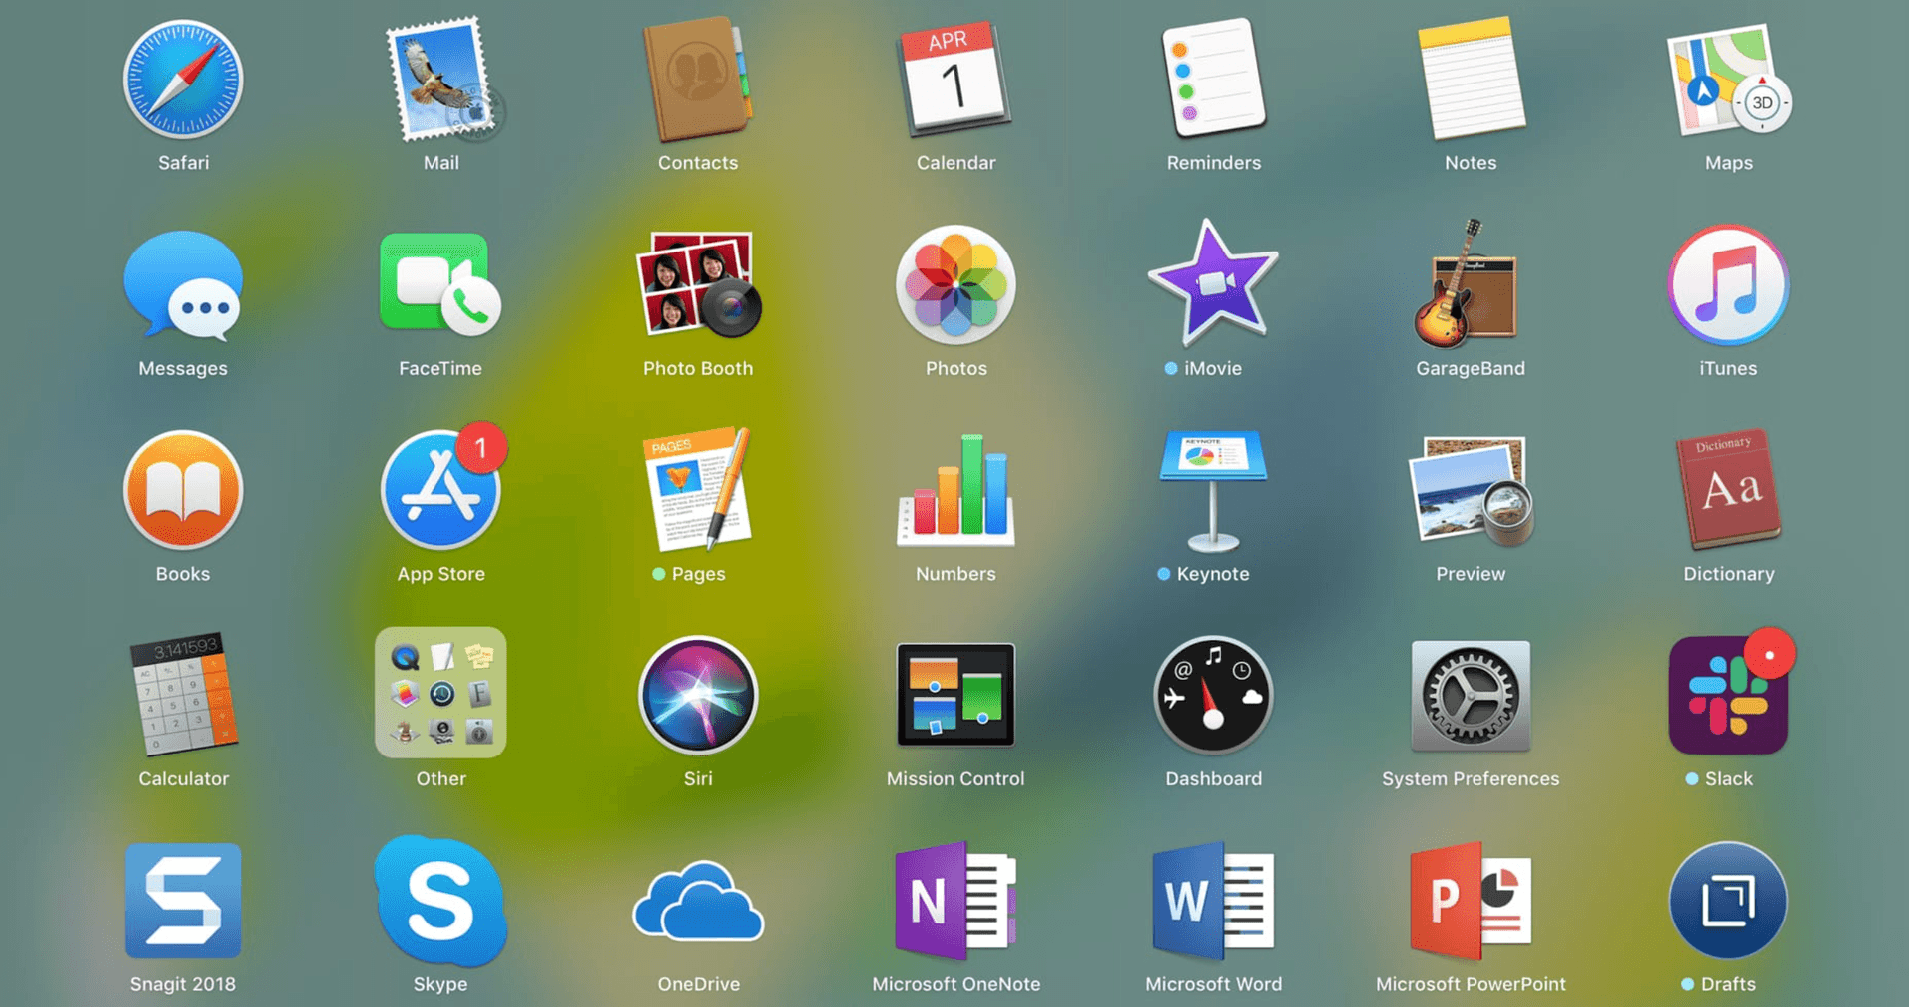
Task: Activate Siri
Action: [698, 696]
